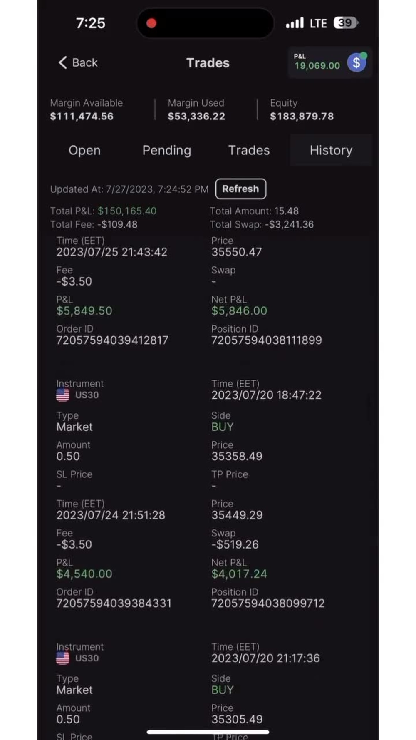This screenshot has height=740, width=416.
Task: Tap the cellular signal bars icon
Action: (295, 23)
